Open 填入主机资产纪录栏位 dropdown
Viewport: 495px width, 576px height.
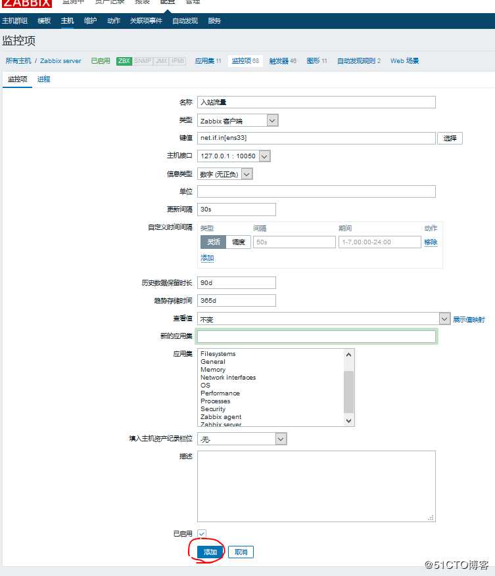tap(242, 439)
